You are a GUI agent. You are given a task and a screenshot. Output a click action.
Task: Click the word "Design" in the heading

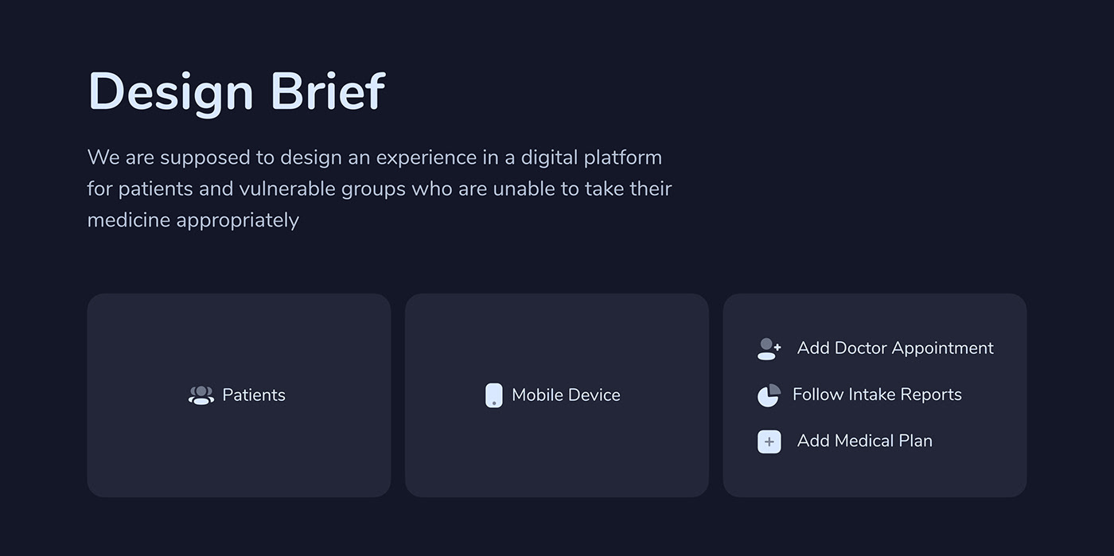tap(170, 91)
